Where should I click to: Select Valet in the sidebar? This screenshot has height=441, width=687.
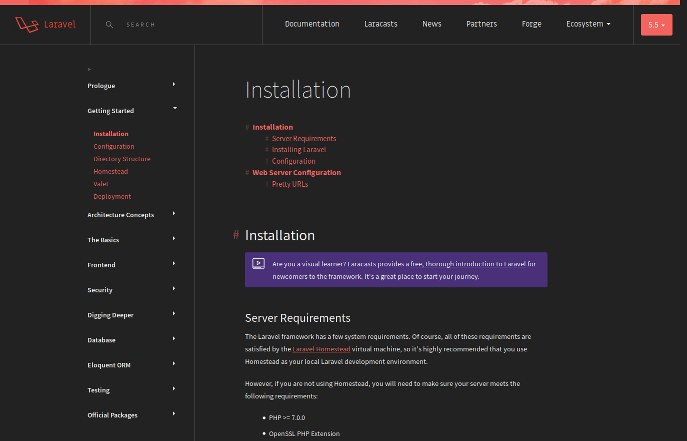(x=101, y=184)
